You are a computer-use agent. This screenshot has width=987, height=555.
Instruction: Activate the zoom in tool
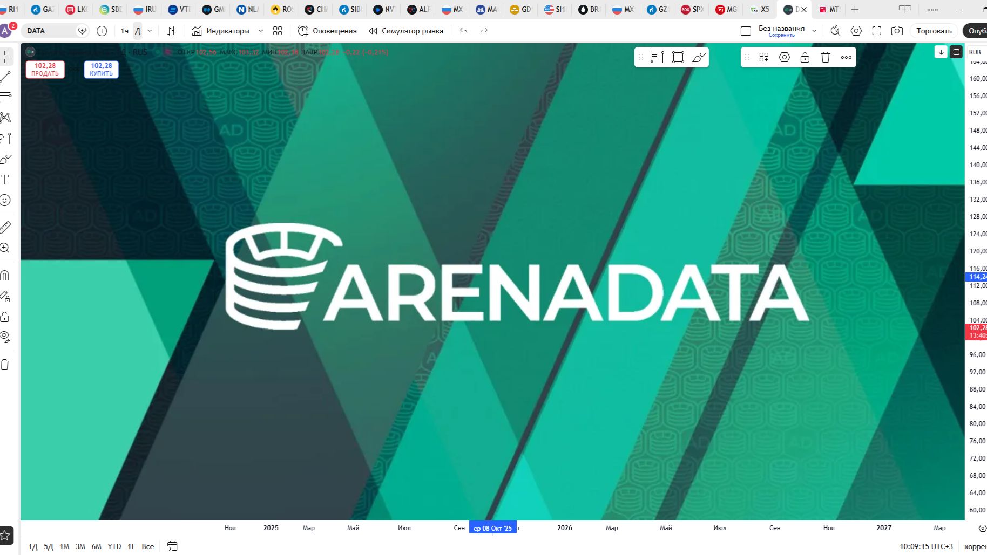pyautogui.click(x=5, y=248)
